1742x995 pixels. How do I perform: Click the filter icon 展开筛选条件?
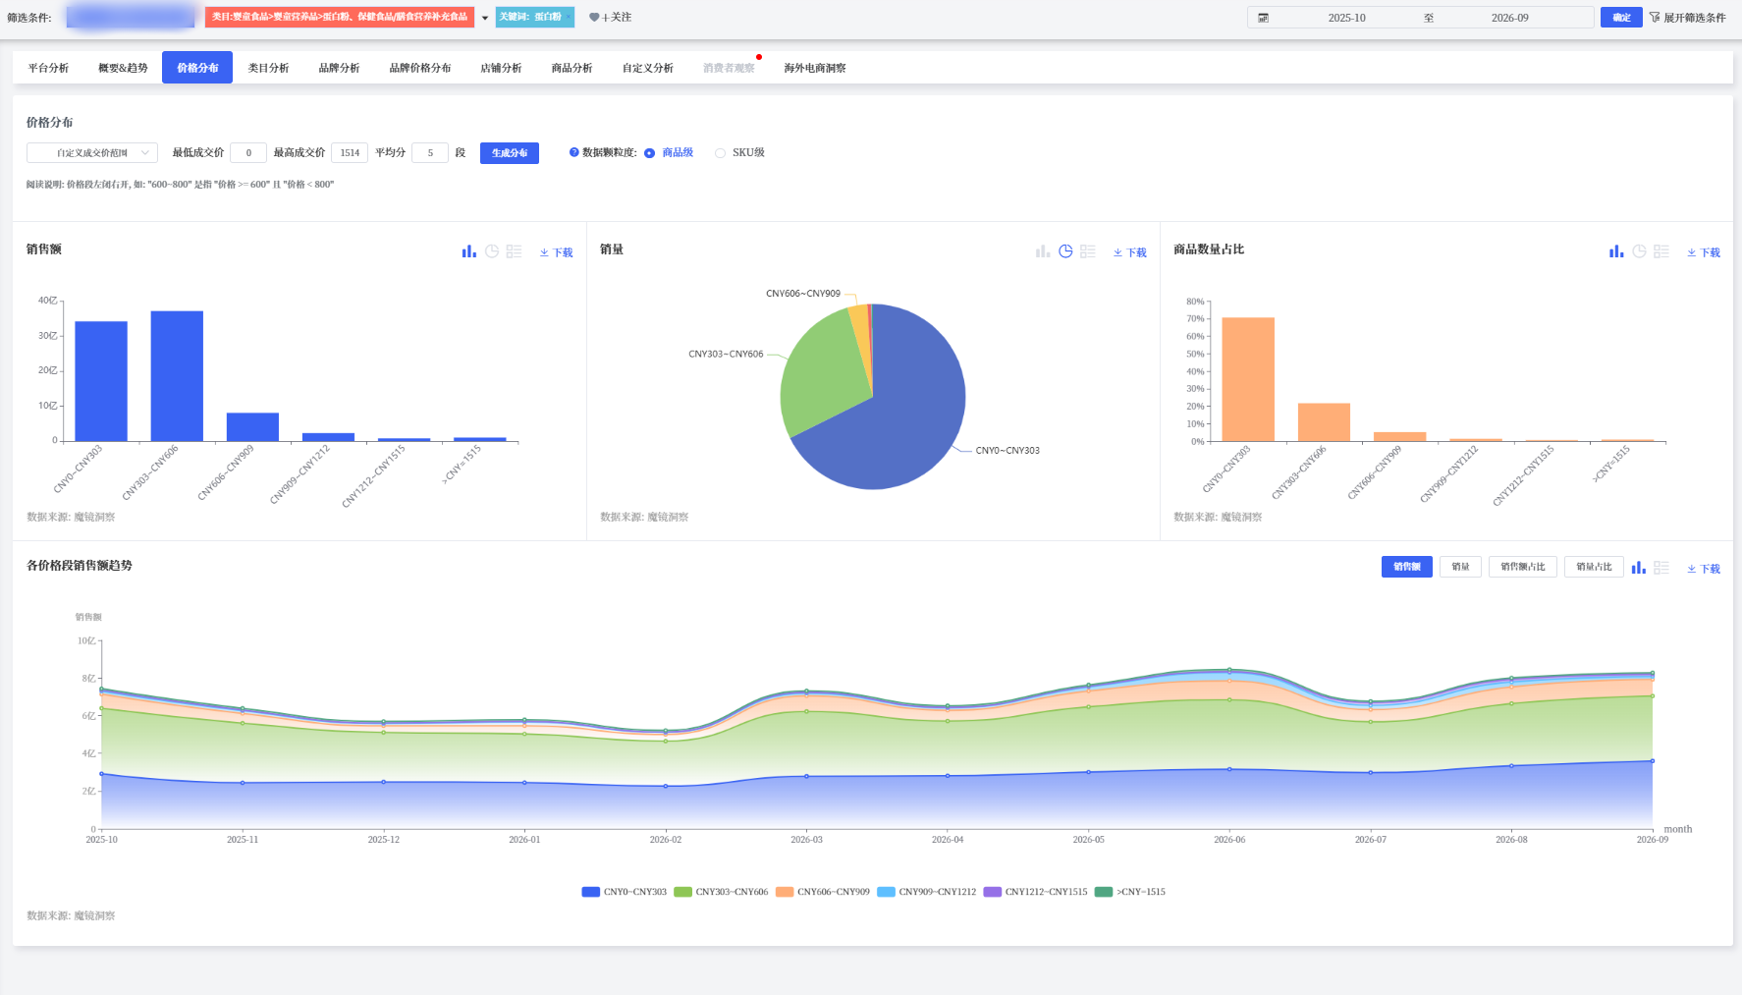(x=1655, y=18)
